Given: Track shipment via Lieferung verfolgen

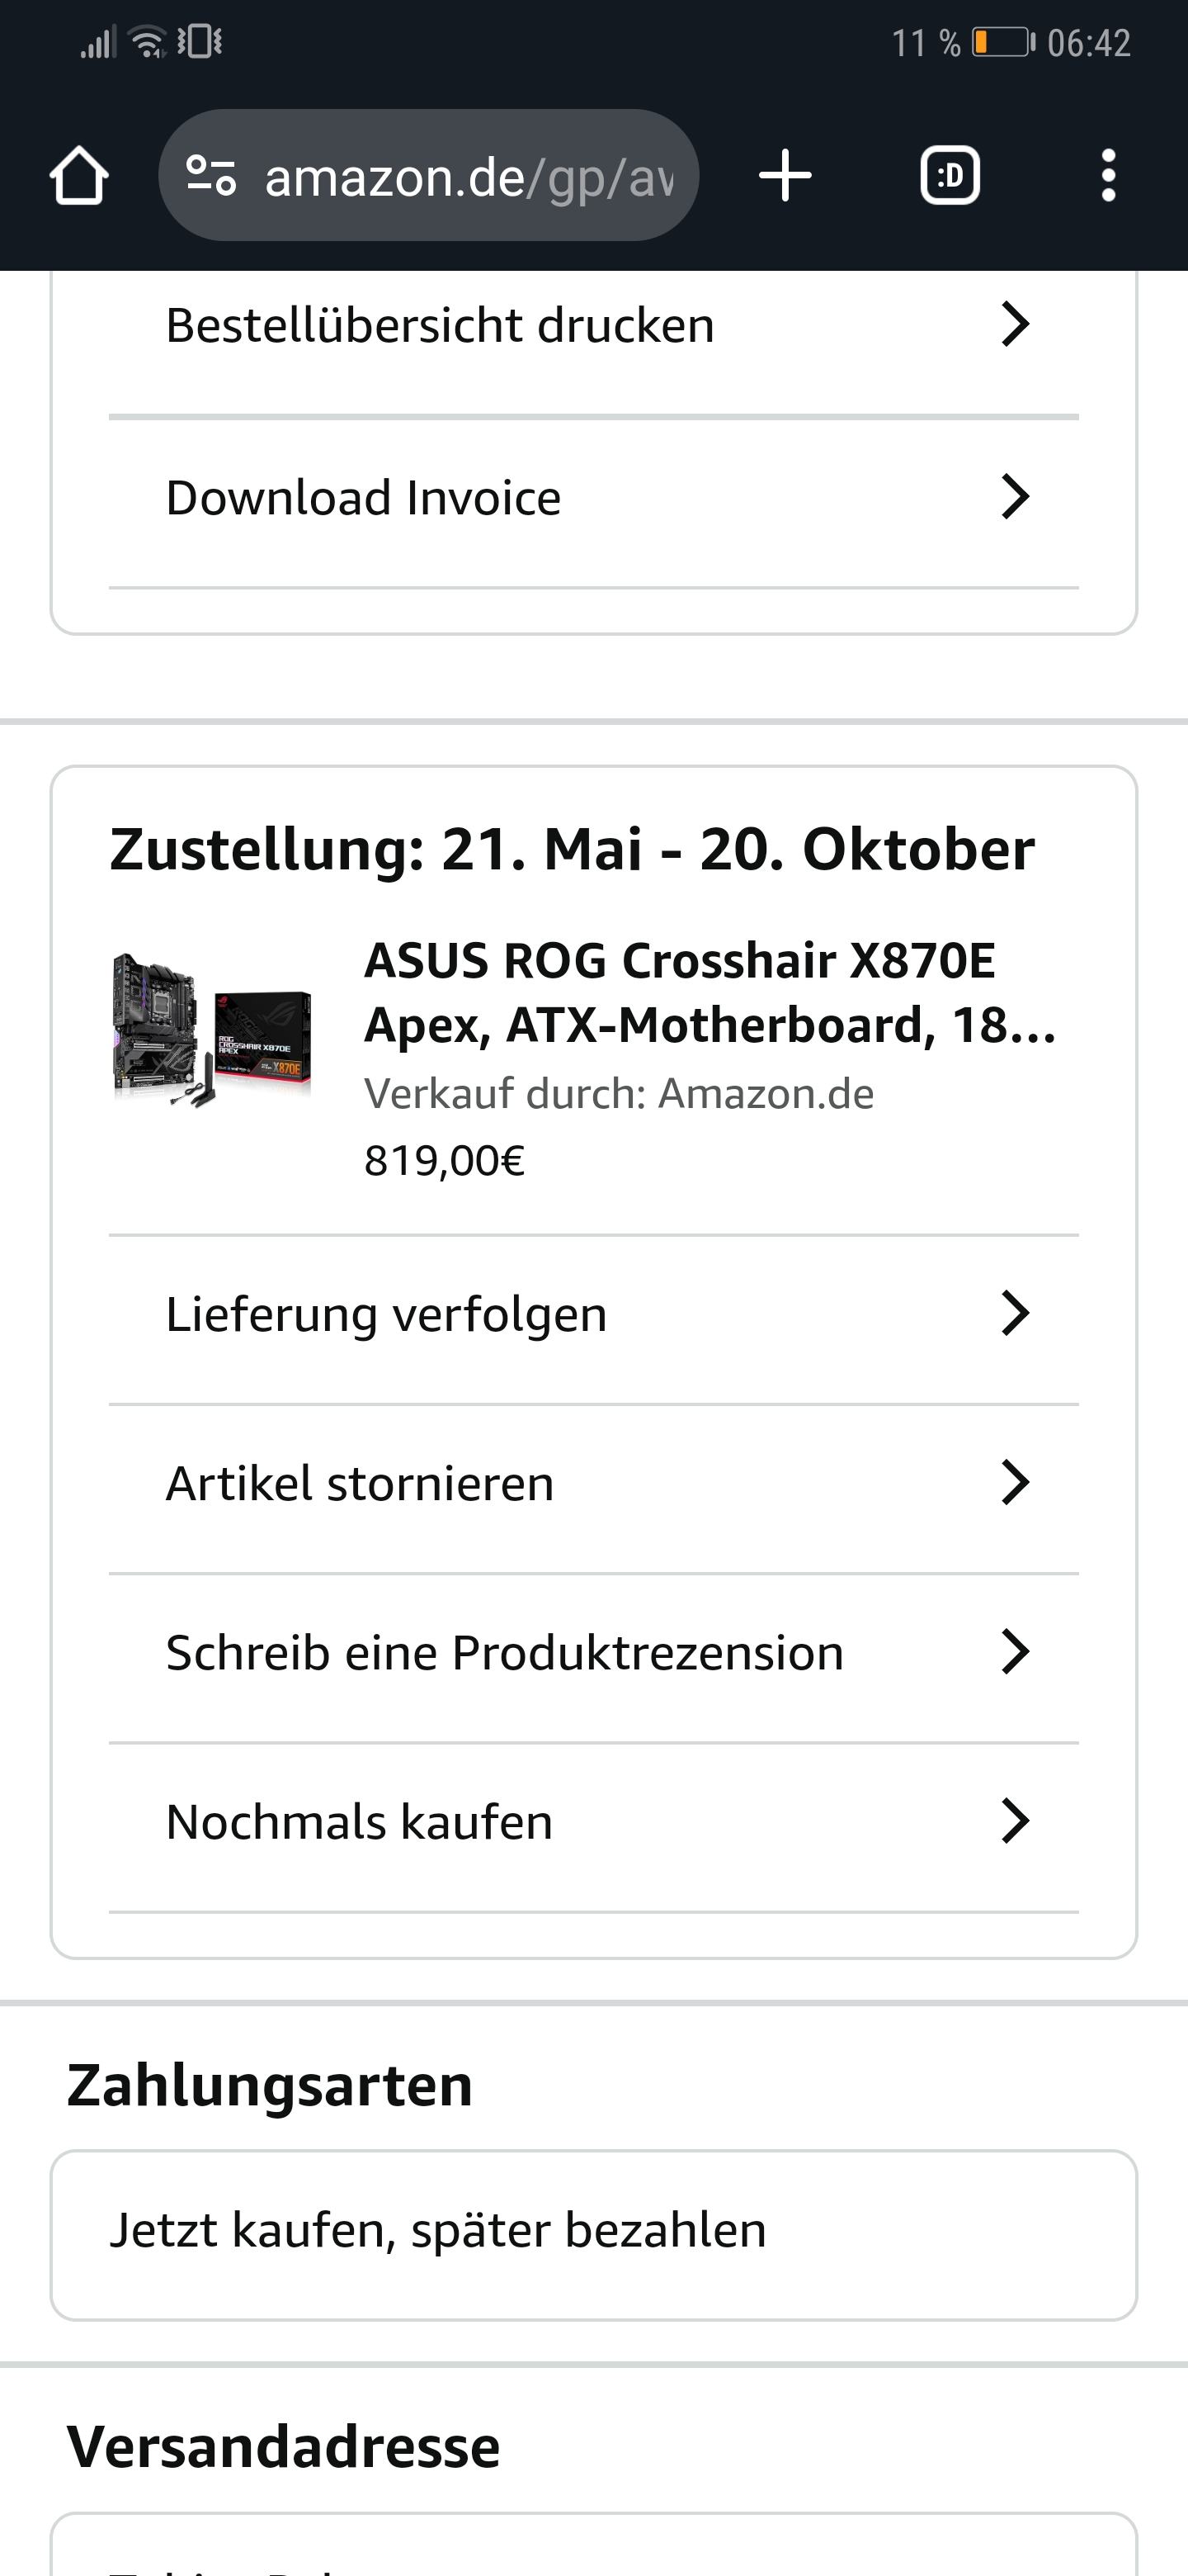Looking at the screenshot, I should click(387, 1313).
